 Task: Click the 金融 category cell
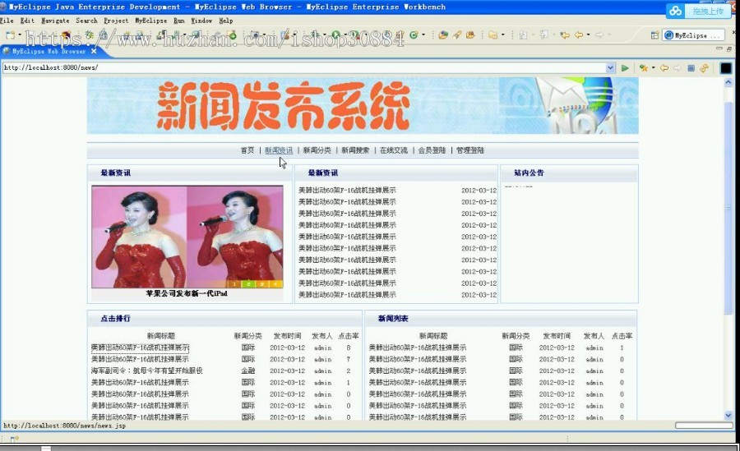[x=248, y=370]
